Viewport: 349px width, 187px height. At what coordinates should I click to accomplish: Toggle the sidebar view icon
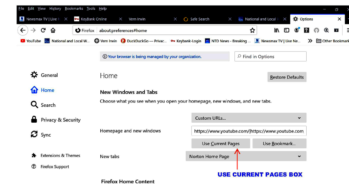pyautogui.click(x=286, y=30)
